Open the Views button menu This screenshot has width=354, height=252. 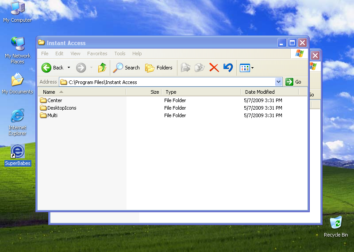pyautogui.click(x=247, y=68)
